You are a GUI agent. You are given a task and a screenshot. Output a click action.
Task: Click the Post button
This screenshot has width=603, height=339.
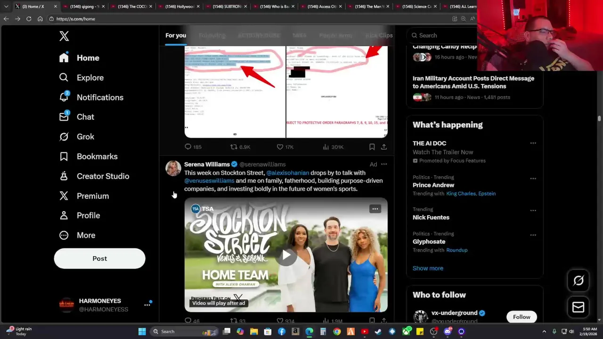pos(99,258)
